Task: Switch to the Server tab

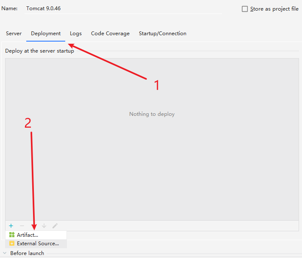Action: coord(14,34)
